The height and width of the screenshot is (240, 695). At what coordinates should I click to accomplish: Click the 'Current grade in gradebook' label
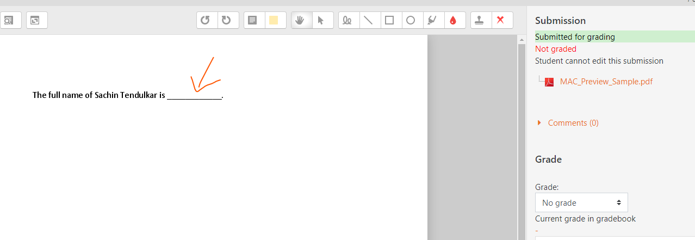pos(585,219)
